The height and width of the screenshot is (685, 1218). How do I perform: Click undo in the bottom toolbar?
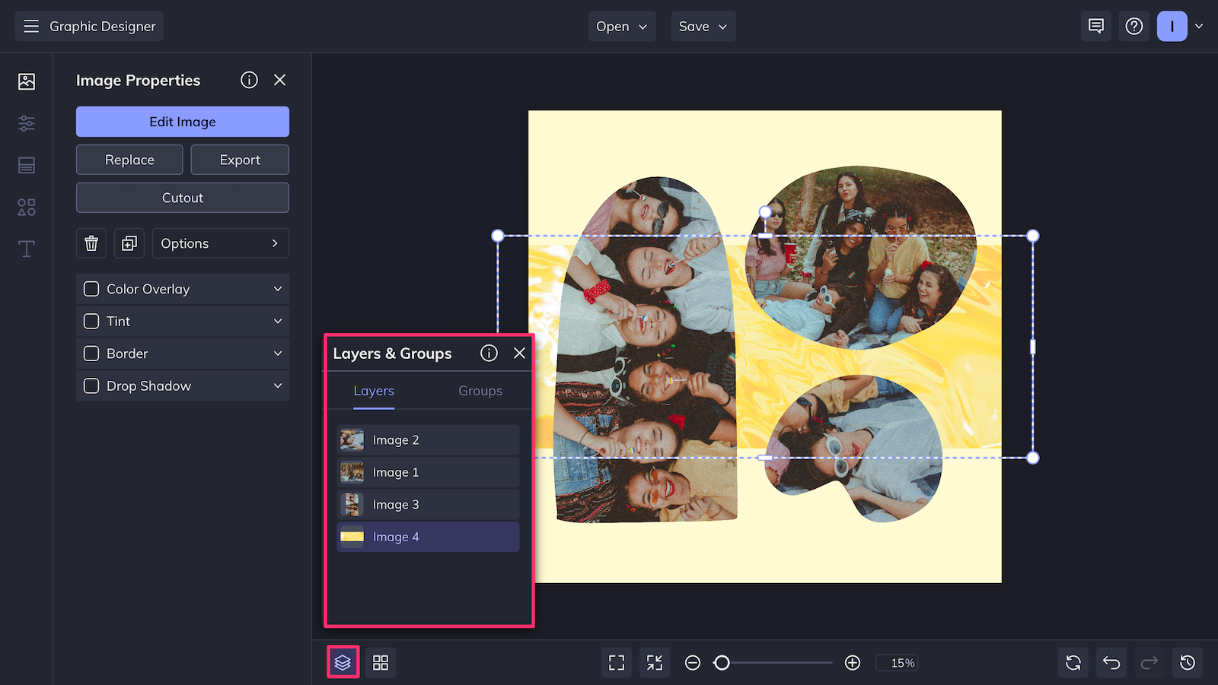[x=1111, y=662]
